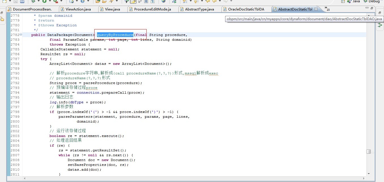Switch to ProcedureEditMode.ja editor tab
384x182 pixels.
(x=152, y=9)
